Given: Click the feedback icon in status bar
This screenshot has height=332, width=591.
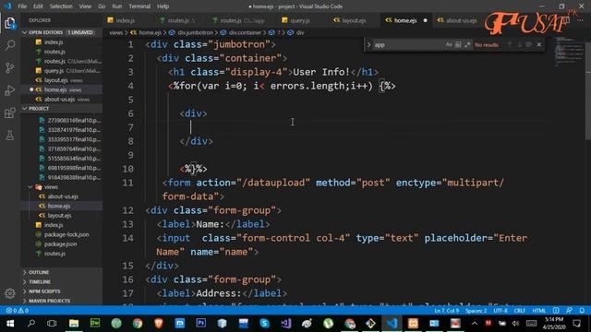Looking at the screenshot, I should coord(569,311).
